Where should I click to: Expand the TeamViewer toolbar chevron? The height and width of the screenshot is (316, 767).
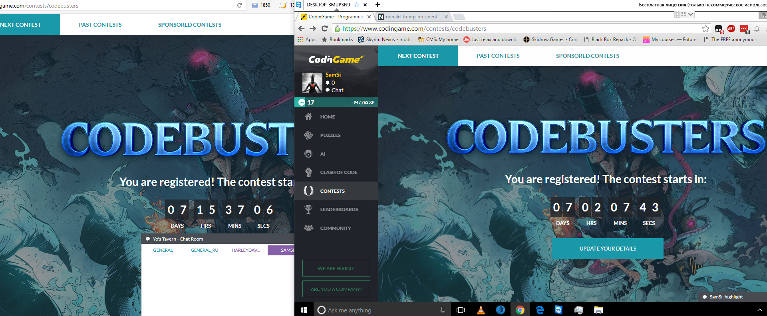pos(691,14)
